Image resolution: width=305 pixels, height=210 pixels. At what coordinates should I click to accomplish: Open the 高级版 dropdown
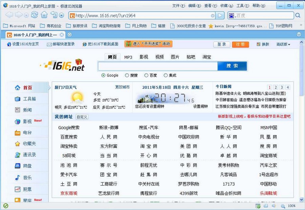pos(283,44)
